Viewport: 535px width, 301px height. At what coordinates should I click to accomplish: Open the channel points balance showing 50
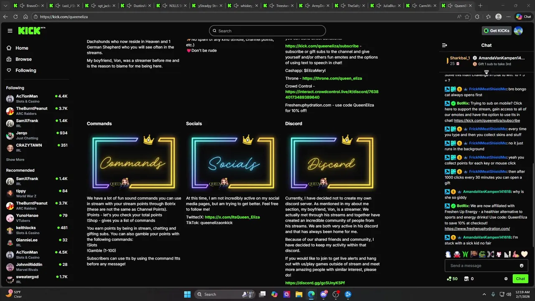click(452, 278)
